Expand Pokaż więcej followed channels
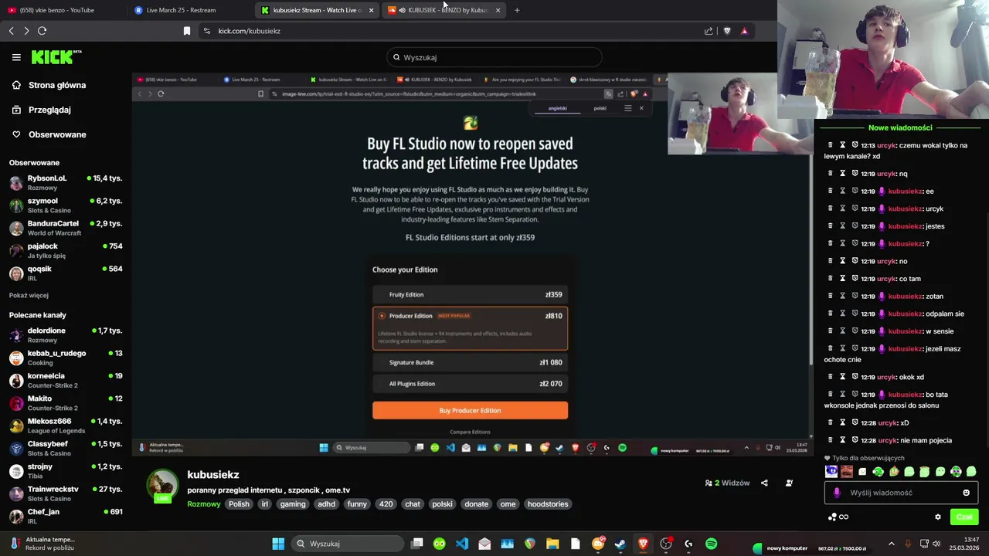This screenshot has height=556, width=989. (29, 295)
